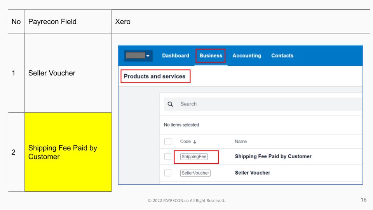Click the 'Payrecon Field' column header
The image size is (373, 210).
pos(68,21)
